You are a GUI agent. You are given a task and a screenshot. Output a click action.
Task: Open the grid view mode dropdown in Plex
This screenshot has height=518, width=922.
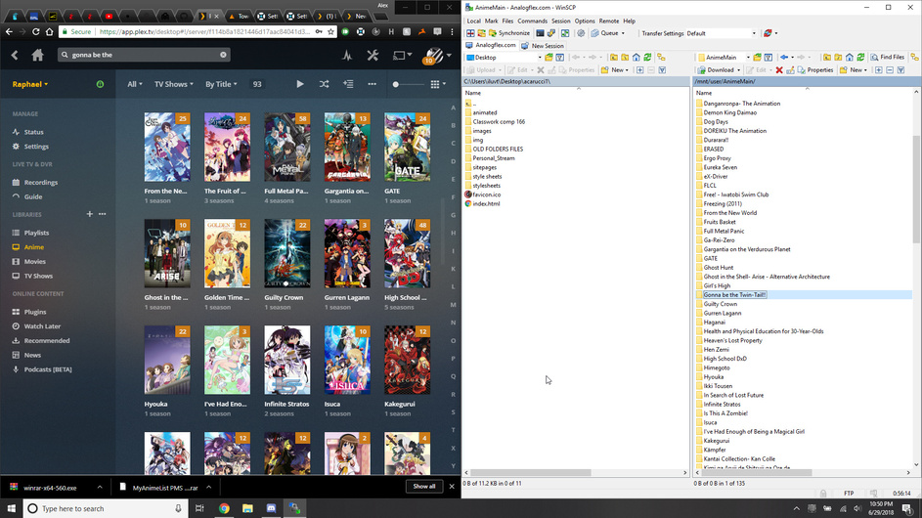click(438, 84)
